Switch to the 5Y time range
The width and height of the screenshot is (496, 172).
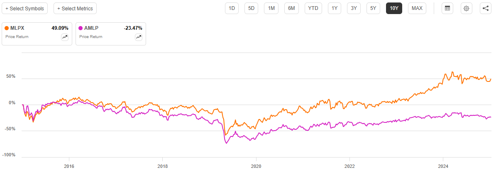374,8
